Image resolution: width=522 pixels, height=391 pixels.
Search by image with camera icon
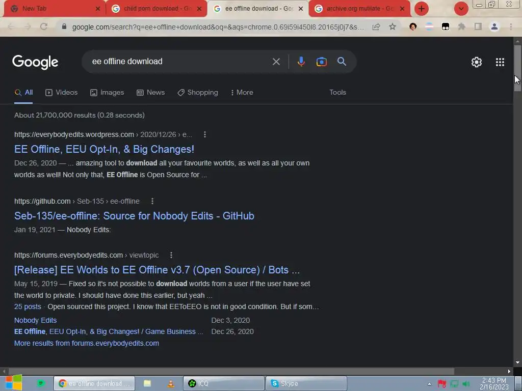321,62
